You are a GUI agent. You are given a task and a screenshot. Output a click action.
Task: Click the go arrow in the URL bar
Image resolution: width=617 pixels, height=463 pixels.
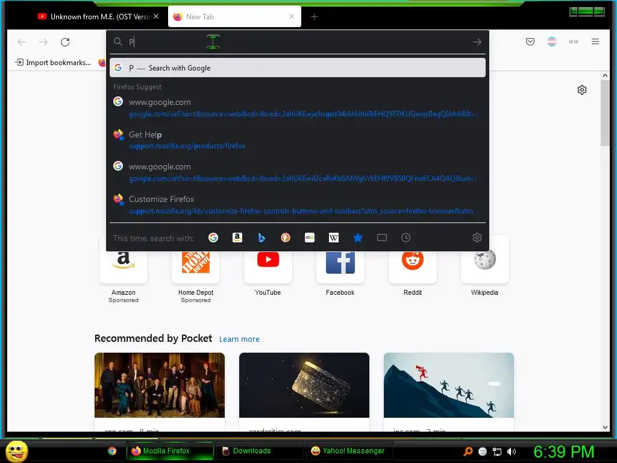pyautogui.click(x=477, y=42)
